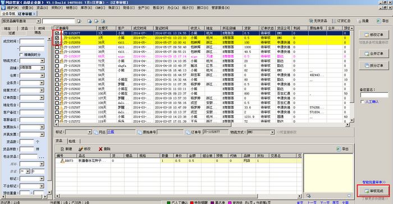Viewport: 393px width, 204px height.
Task: Uncheck the checkbox for order JT-1152659
Action: point(57,42)
